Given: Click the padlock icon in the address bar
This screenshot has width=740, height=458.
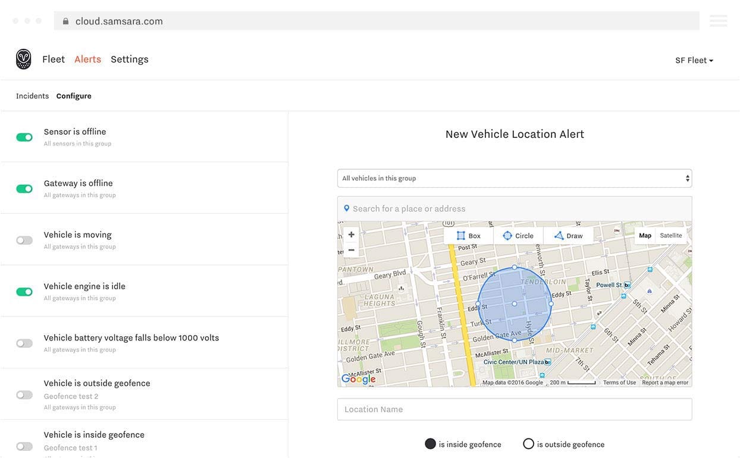Looking at the screenshot, I should [x=65, y=21].
